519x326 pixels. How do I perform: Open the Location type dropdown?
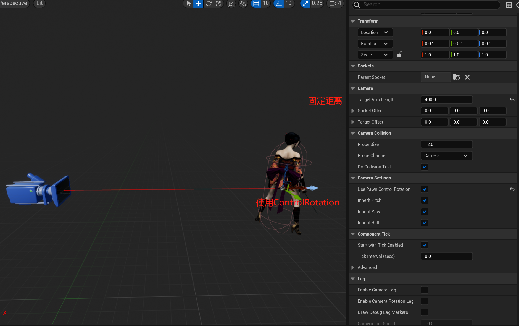coord(375,32)
